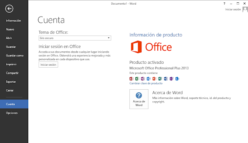Click the InfoPath product icon

tap(171, 78)
